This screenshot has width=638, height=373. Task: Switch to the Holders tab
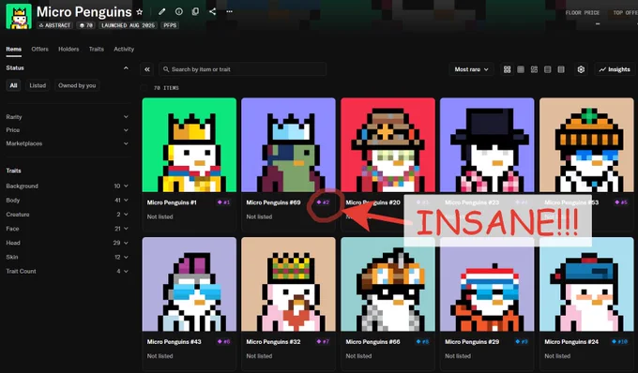pos(68,49)
